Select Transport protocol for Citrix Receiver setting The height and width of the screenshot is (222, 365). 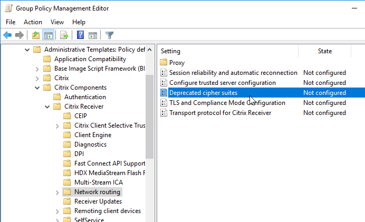coord(220,113)
